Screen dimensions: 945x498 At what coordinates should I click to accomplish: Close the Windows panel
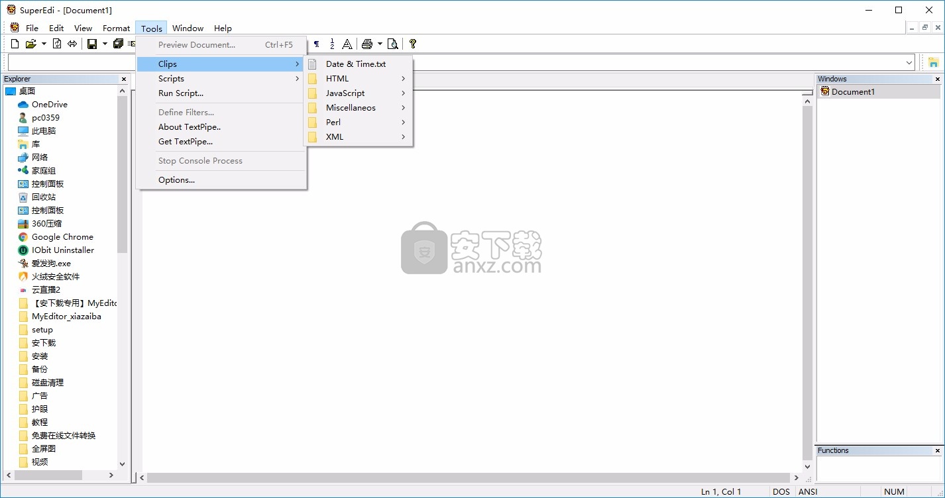coord(937,79)
